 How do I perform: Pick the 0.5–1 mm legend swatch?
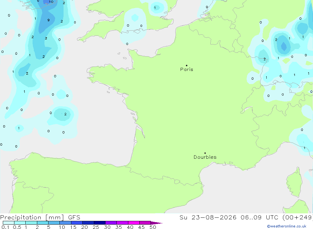tap(20, 223)
